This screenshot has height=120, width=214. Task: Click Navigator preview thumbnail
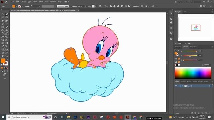click(196, 28)
